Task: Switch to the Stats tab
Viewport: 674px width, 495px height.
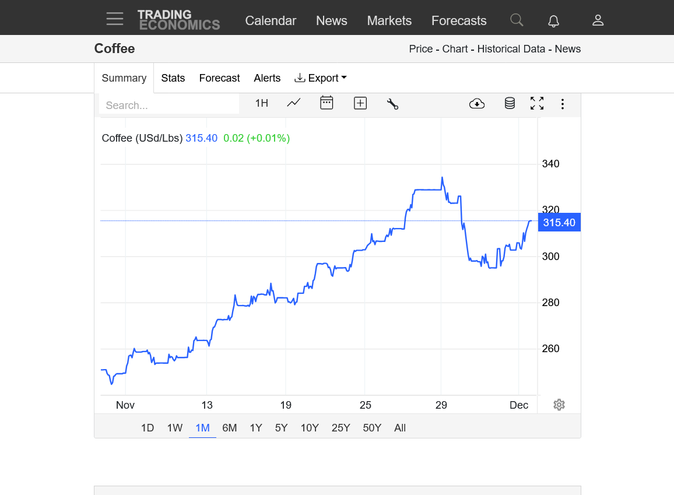Action: [x=173, y=78]
